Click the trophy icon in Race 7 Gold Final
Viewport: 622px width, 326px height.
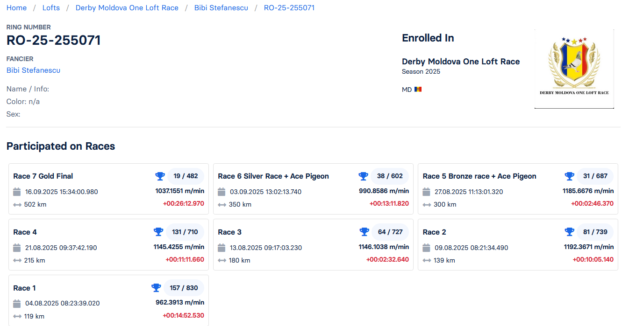[160, 176]
